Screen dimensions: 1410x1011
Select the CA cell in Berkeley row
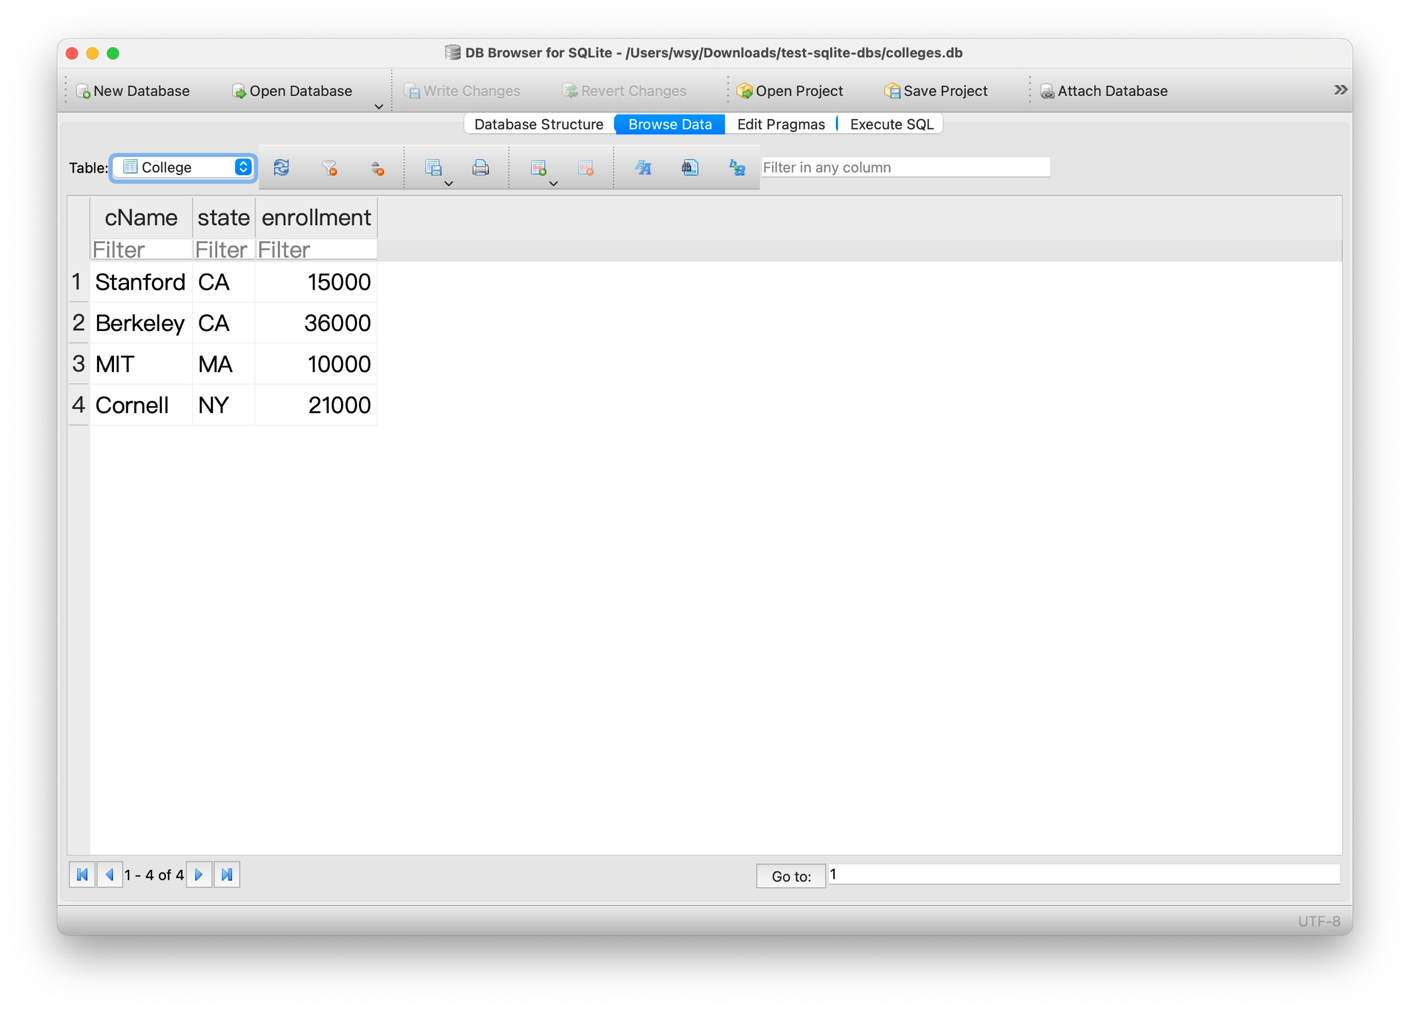[x=224, y=323]
